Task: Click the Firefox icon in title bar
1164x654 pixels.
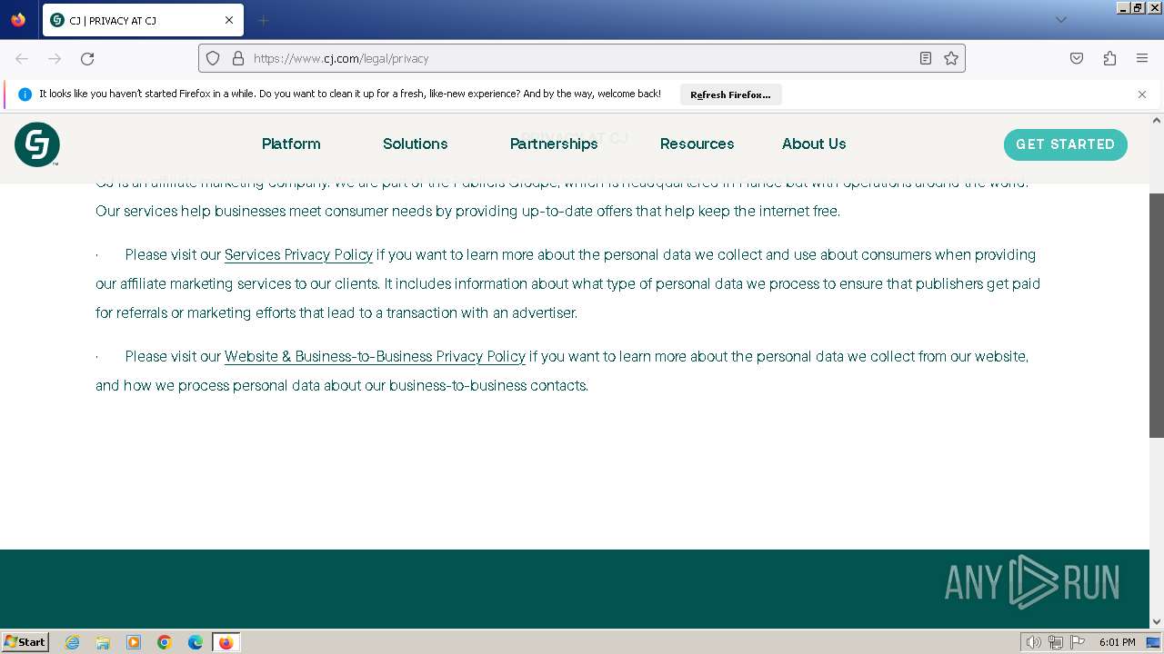Action: (18, 20)
